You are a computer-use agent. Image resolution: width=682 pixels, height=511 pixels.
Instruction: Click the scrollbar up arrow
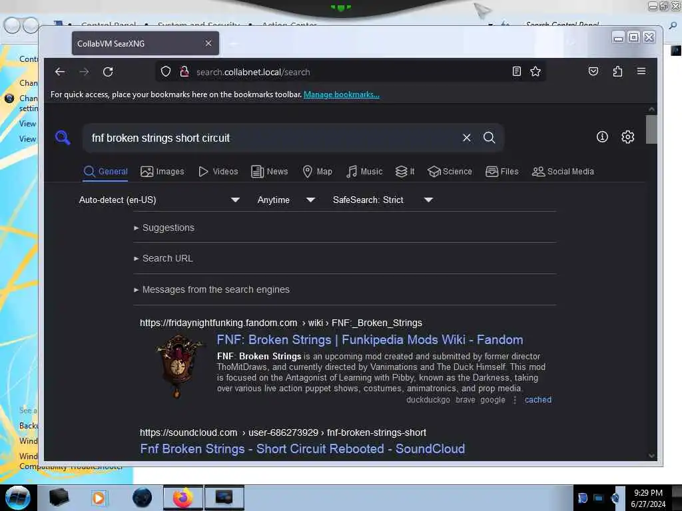651,109
